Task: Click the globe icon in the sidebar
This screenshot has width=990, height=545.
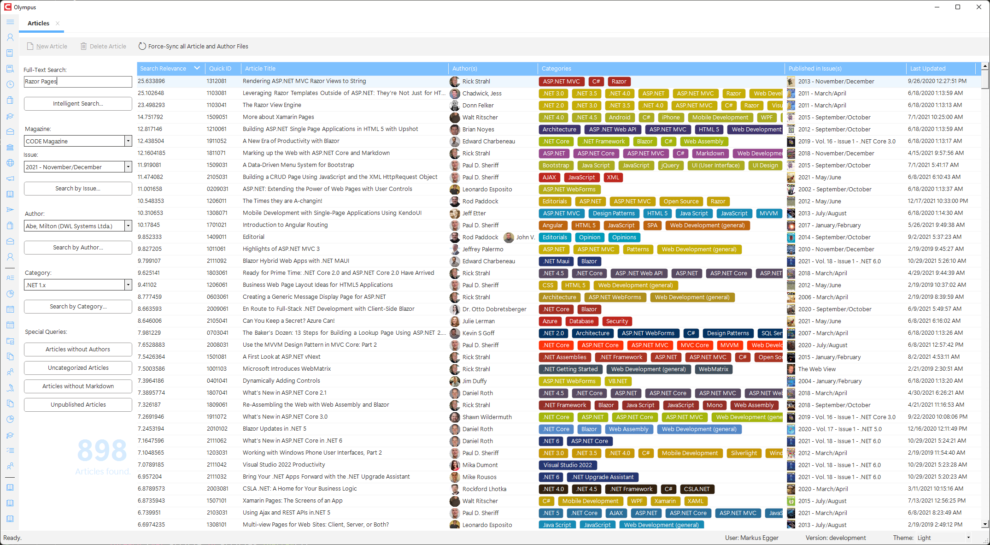Action: click(10, 163)
